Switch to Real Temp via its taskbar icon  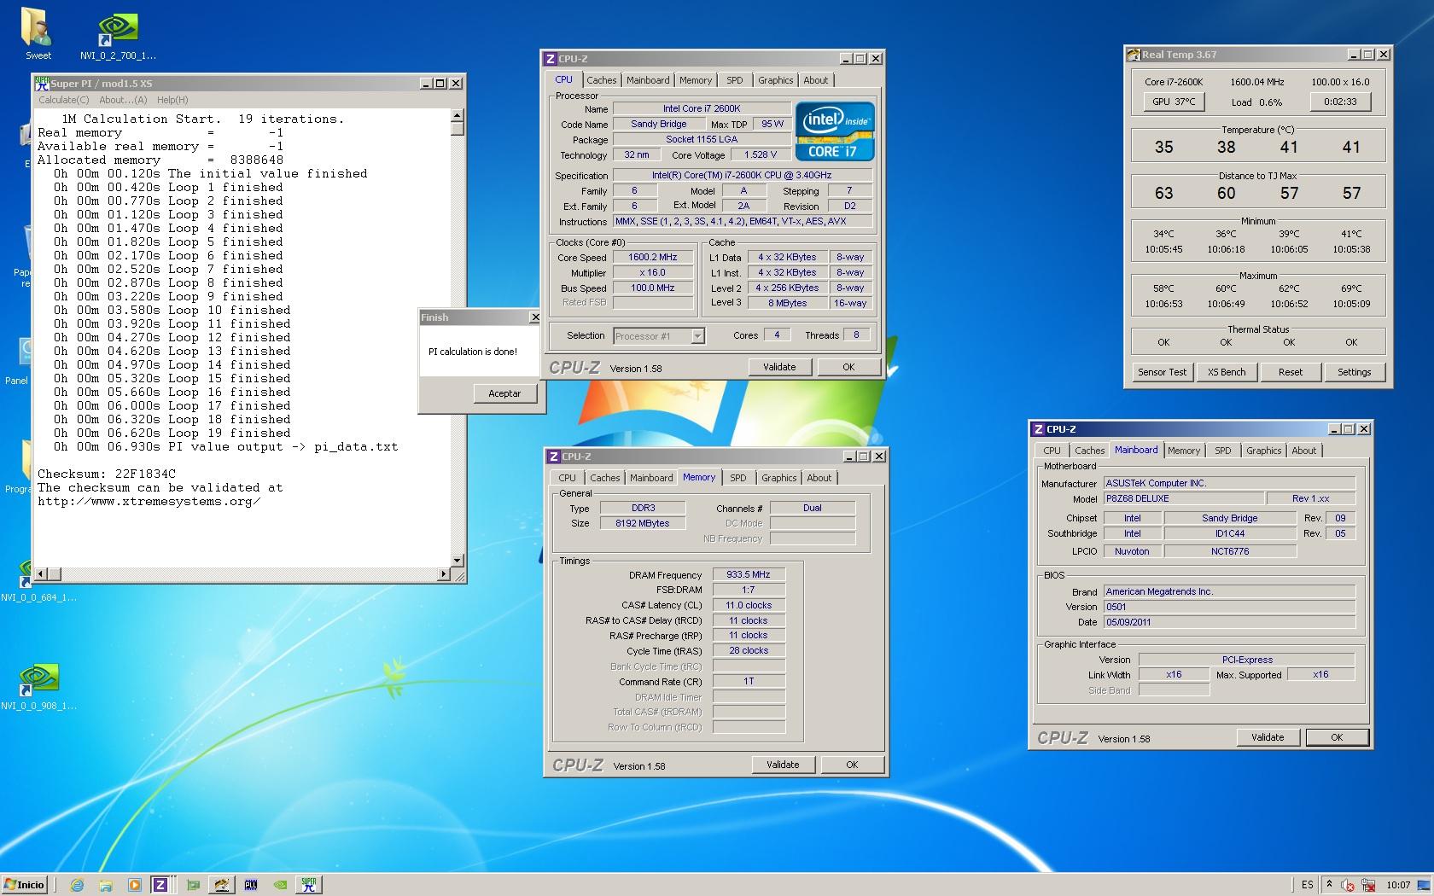click(221, 885)
